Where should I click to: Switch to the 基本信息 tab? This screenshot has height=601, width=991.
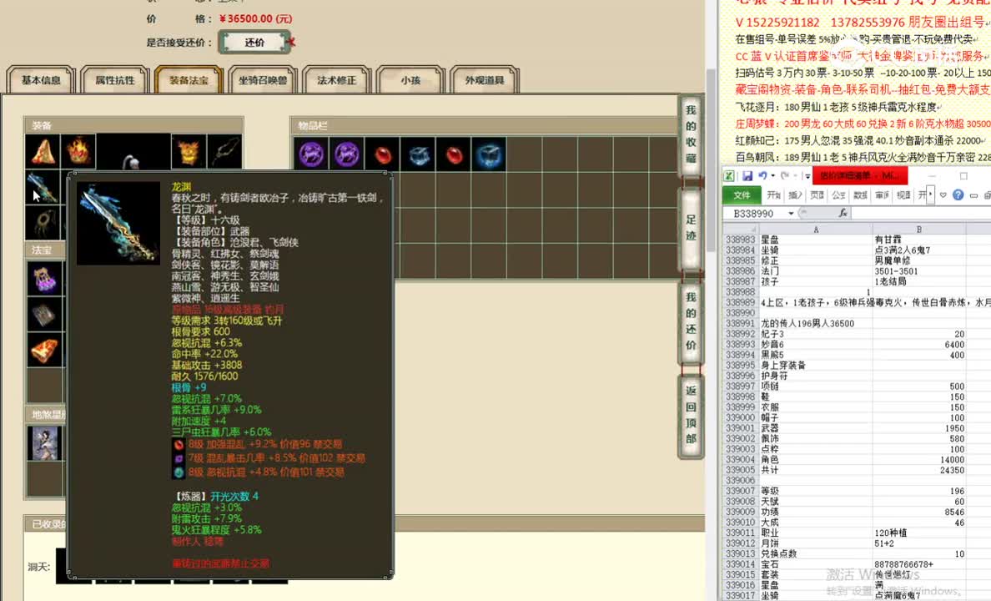click(x=40, y=80)
